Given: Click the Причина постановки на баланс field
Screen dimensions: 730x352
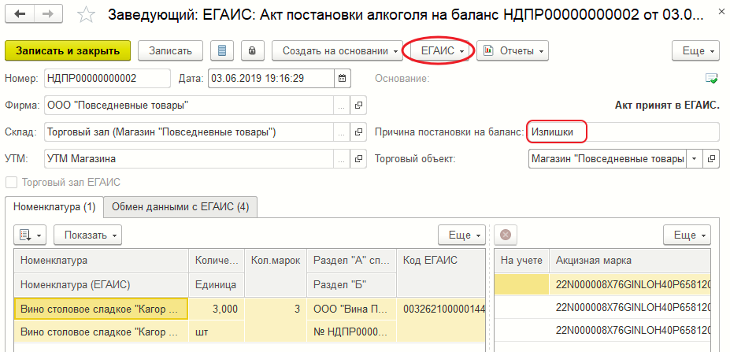Looking at the screenshot, I should (622, 132).
